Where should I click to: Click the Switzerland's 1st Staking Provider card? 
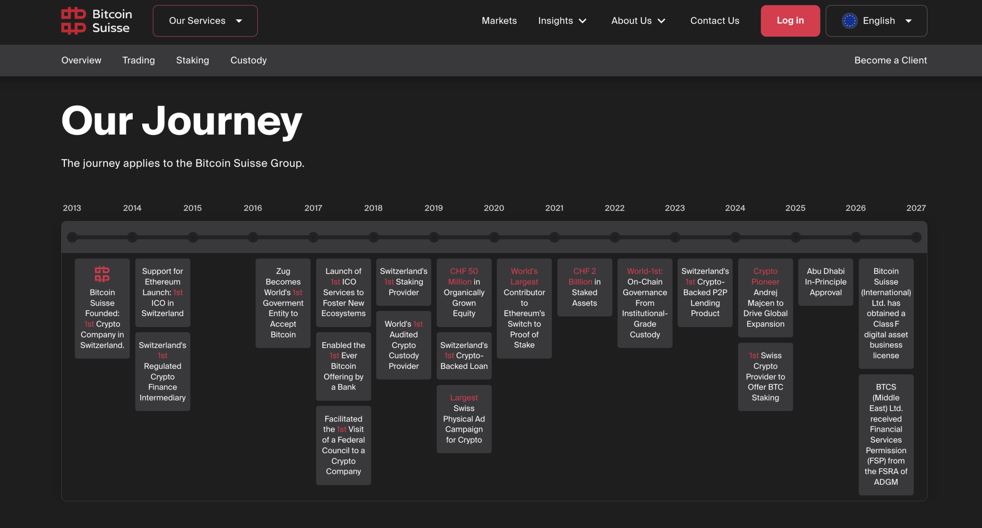(x=404, y=282)
